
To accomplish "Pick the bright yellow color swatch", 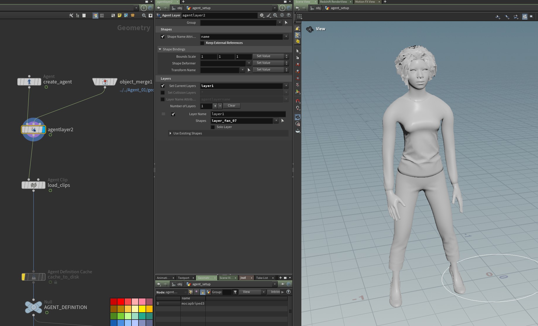I will (142, 309).
